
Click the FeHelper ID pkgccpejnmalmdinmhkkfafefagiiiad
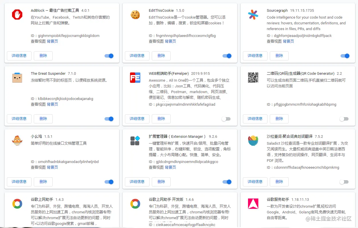pyautogui.click(x=182, y=105)
